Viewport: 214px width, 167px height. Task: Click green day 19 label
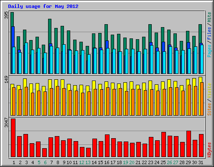125,162
